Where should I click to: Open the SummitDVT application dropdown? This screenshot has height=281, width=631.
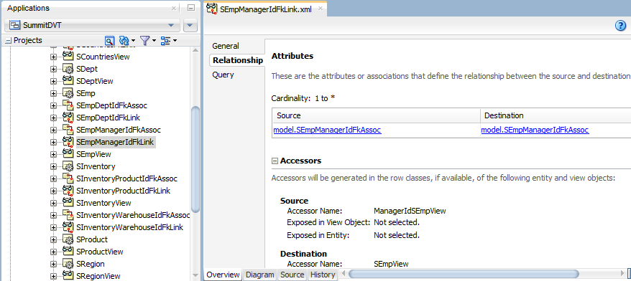tap(92, 25)
